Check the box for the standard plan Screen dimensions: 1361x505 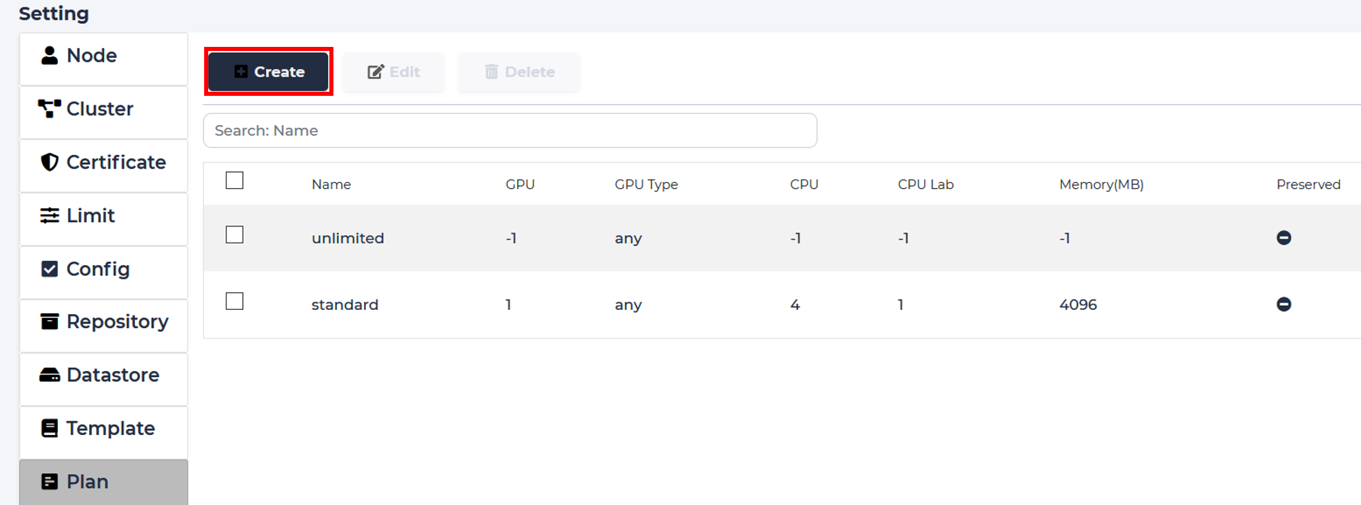pos(234,301)
